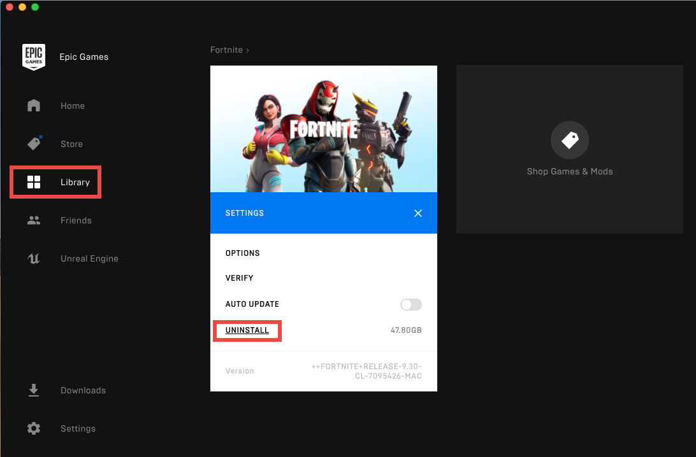The height and width of the screenshot is (457, 696).
Task: Click the macOS green fullscreen button
Action: point(35,7)
